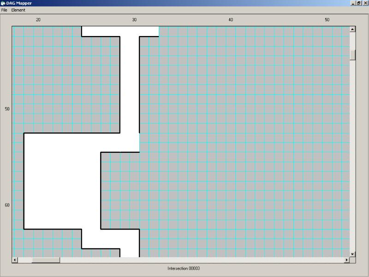The width and height of the screenshot is (369, 277).
Task: Click the top ruler label 40
Action: (x=231, y=20)
